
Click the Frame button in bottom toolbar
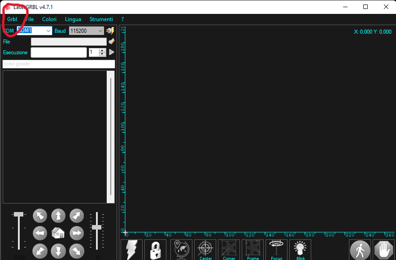coord(253,251)
